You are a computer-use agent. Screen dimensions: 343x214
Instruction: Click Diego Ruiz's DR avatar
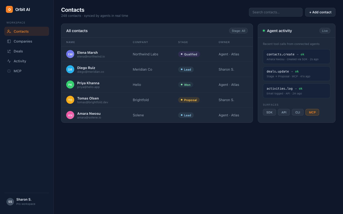click(x=70, y=69)
